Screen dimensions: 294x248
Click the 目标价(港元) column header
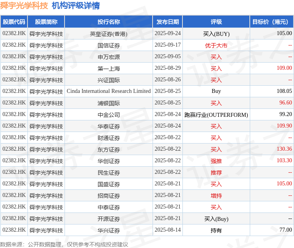271,22
